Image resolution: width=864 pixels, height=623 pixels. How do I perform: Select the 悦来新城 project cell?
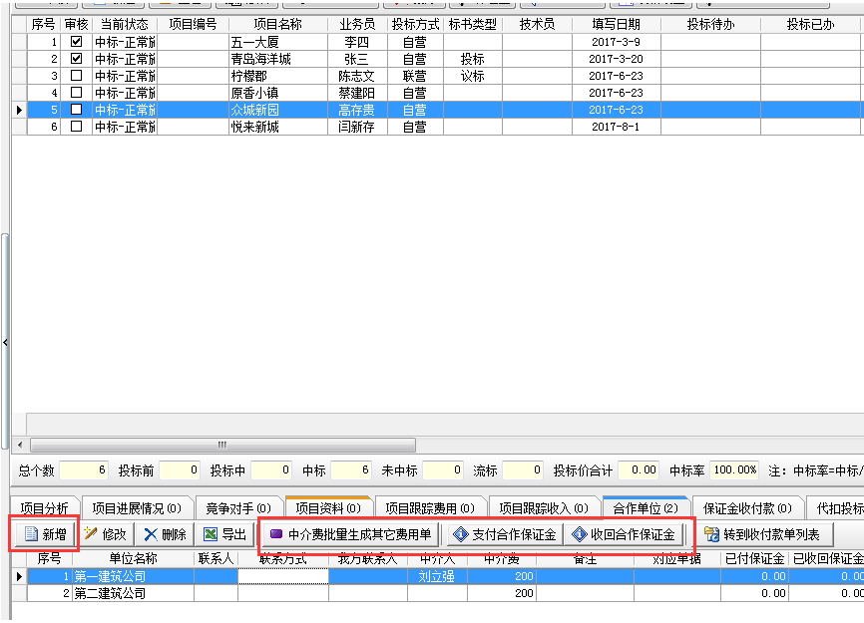[x=277, y=127]
